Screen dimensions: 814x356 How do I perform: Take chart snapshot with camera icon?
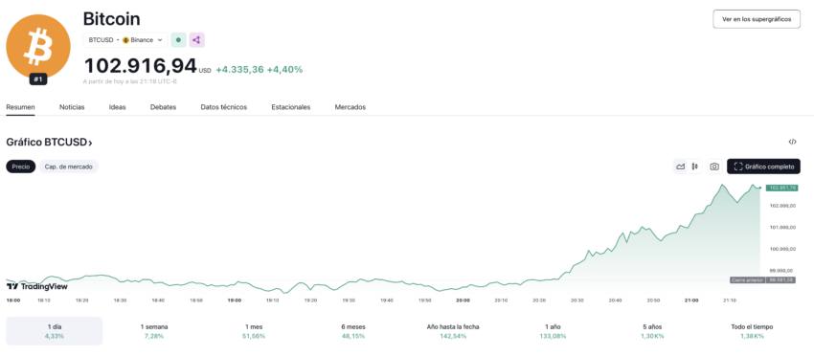coord(714,167)
